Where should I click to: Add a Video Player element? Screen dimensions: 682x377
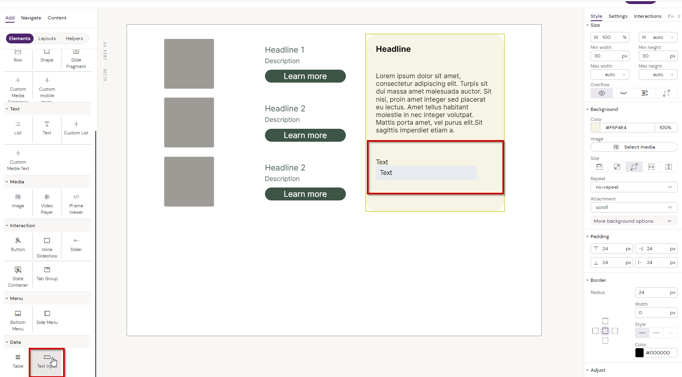pos(47,204)
